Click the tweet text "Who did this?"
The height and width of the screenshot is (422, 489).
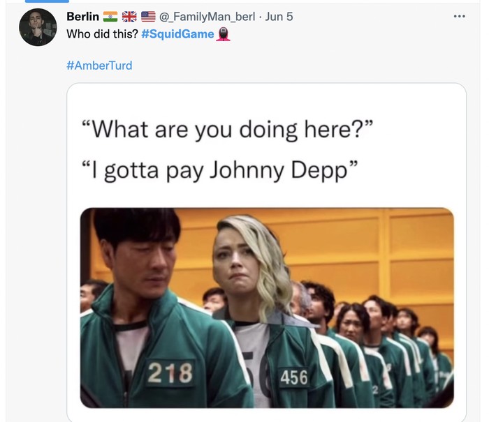tap(101, 34)
